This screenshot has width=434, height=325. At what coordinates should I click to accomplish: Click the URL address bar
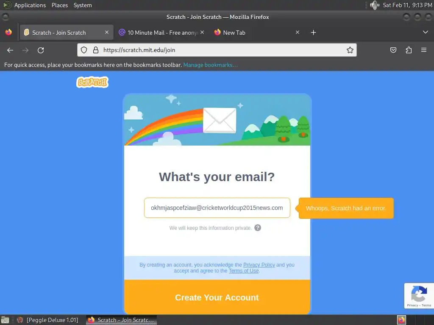(x=217, y=50)
